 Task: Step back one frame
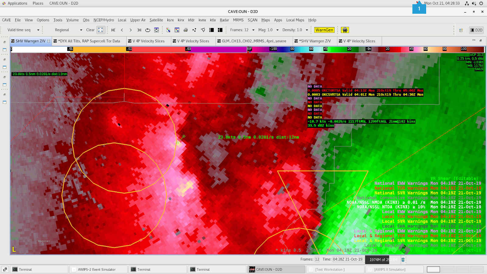pyautogui.click(x=122, y=30)
